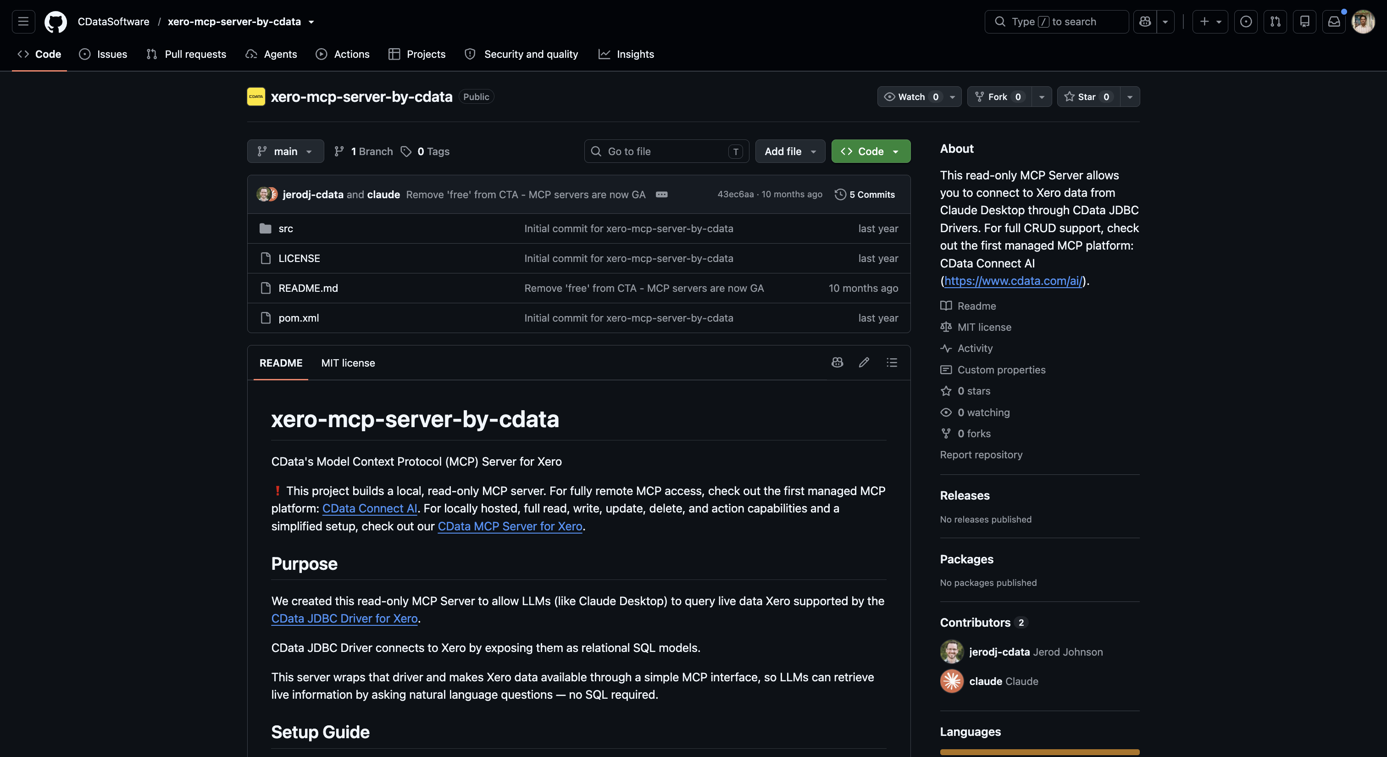Open MIT license in About sidebar
Image resolution: width=1387 pixels, height=757 pixels.
[976, 327]
